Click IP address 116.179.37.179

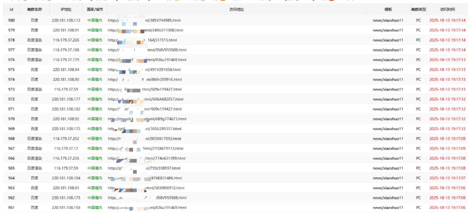click(66, 60)
